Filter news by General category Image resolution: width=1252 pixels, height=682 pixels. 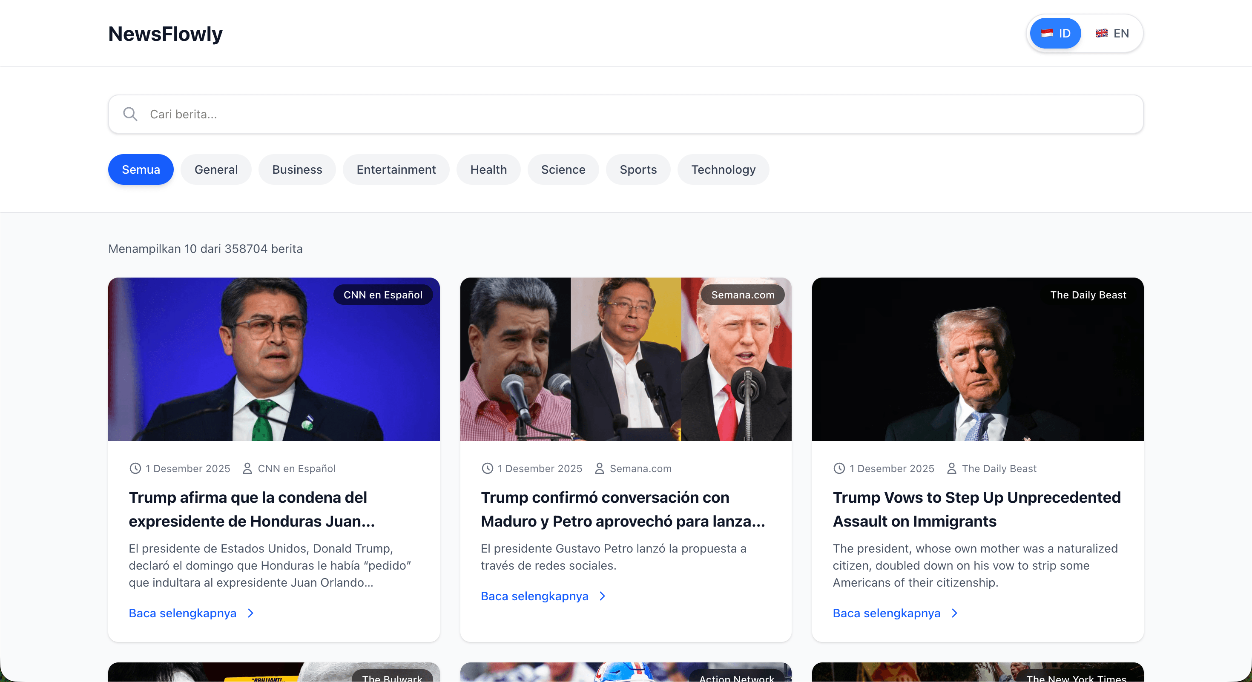pyautogui.click(x=216, y=169)
